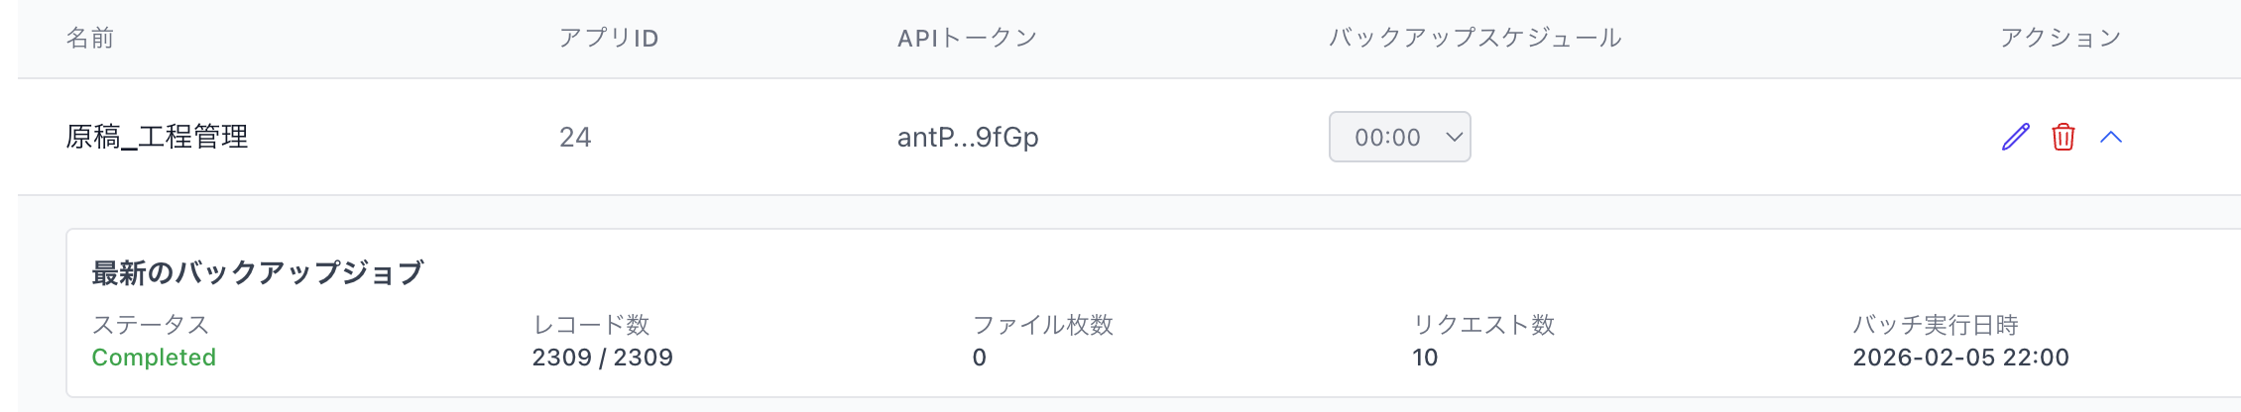Click the ステータス label

tap(151, 325)
